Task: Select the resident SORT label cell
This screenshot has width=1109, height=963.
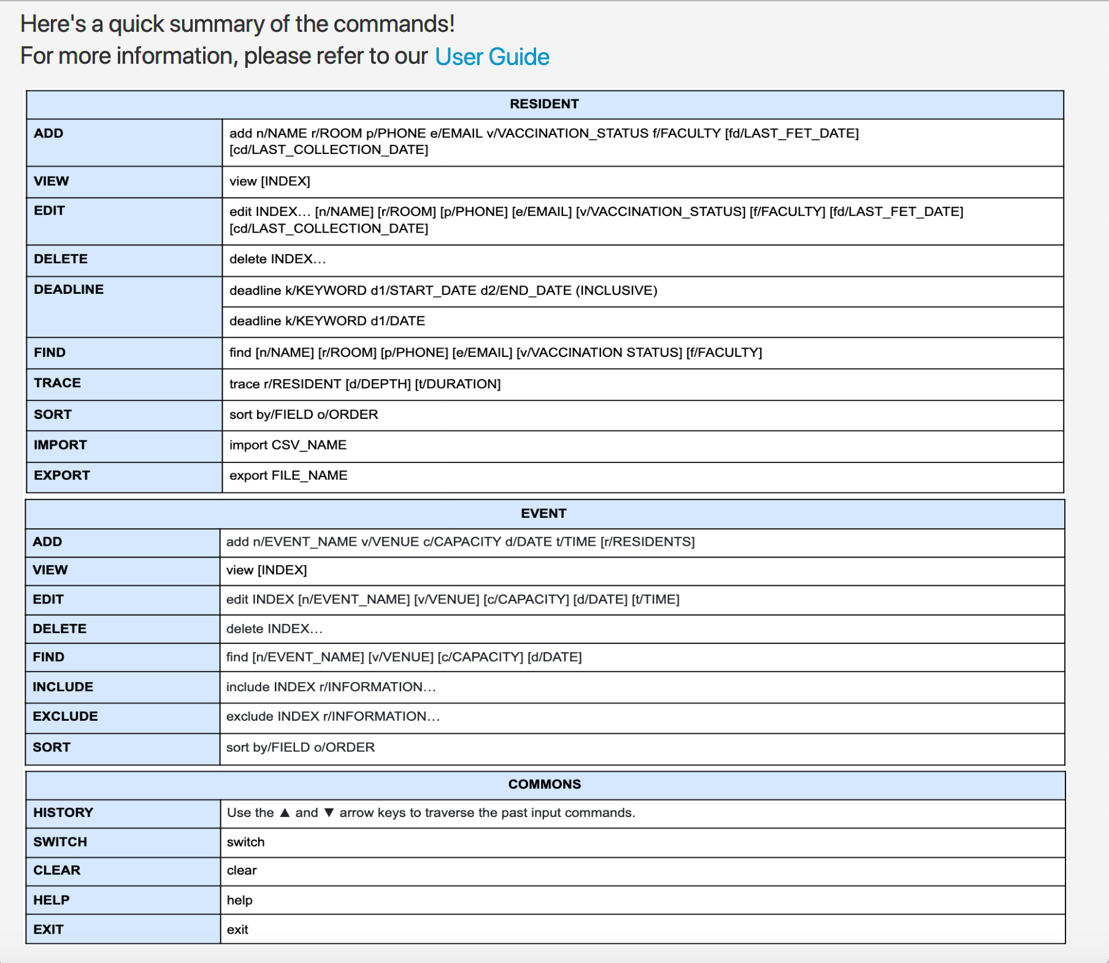Action: [124, 415]
